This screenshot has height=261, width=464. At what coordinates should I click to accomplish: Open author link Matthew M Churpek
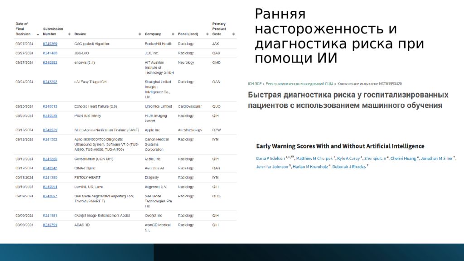coord(314,158)
